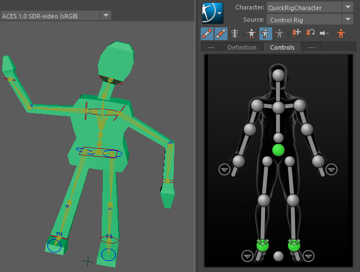360x272 pixels.
Task: Select the grey Selection keying mode icon
Action: [x=278, y=33]
